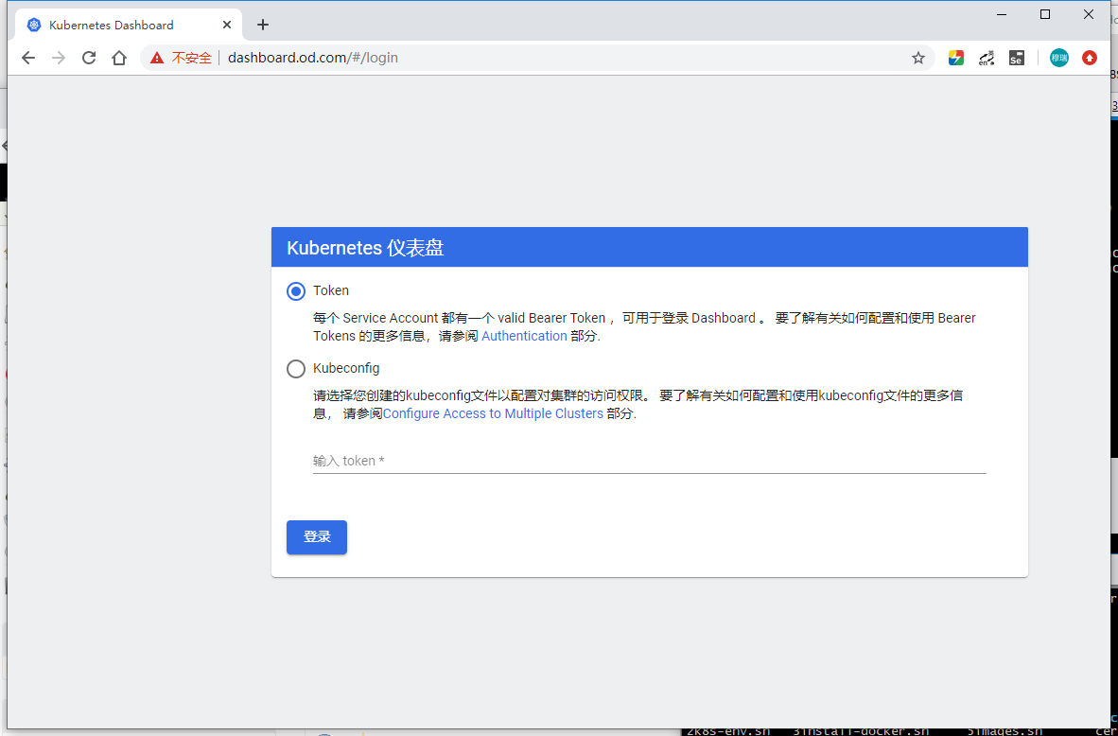Screen dimensions: 1118x736
Task: Click the Kubernetes 仪表盘 header title
Action: (x=365, y=248)
